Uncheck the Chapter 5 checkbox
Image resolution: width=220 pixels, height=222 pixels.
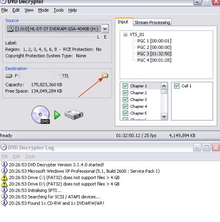tap(125, 113)
